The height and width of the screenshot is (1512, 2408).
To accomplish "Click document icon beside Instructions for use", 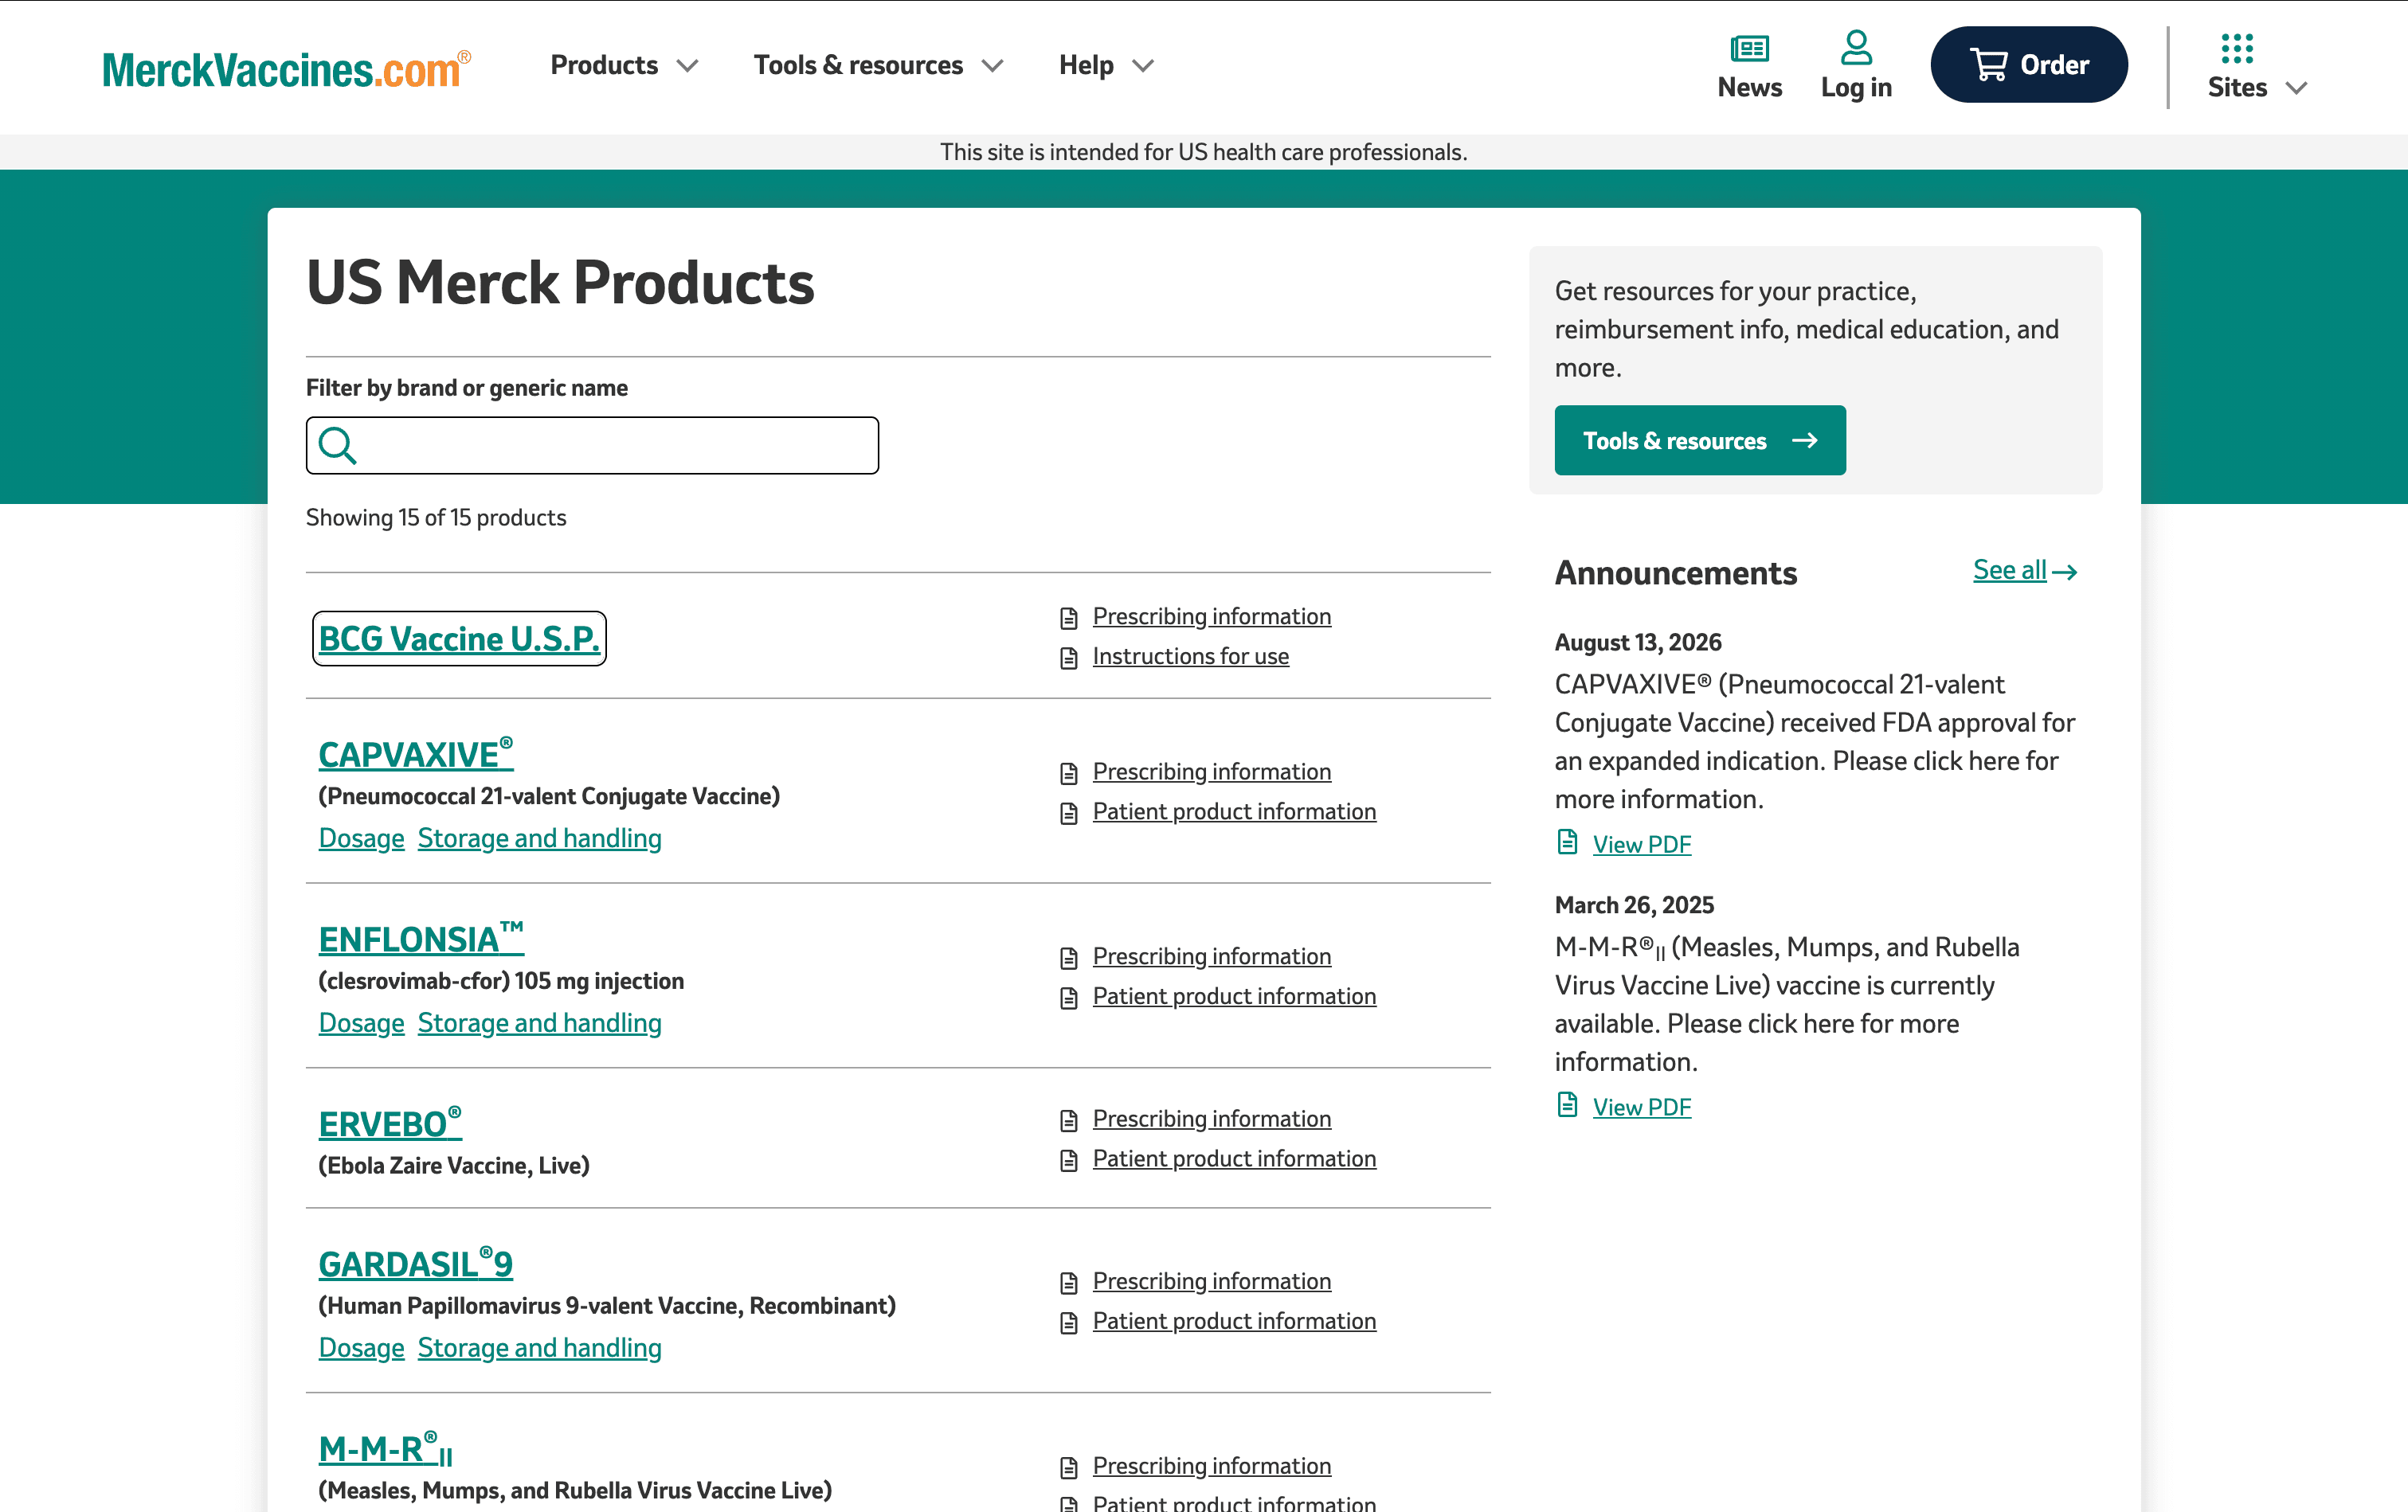I will click(x=1069, y=658).
